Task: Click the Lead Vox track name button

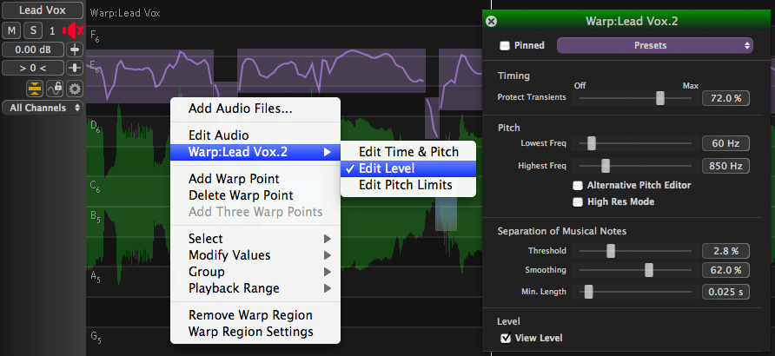Action: pyautogui.click(x=42, y=10)
